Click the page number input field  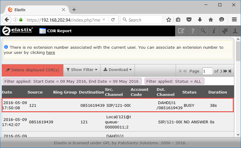pyautogui.click(x=207, y=71)
